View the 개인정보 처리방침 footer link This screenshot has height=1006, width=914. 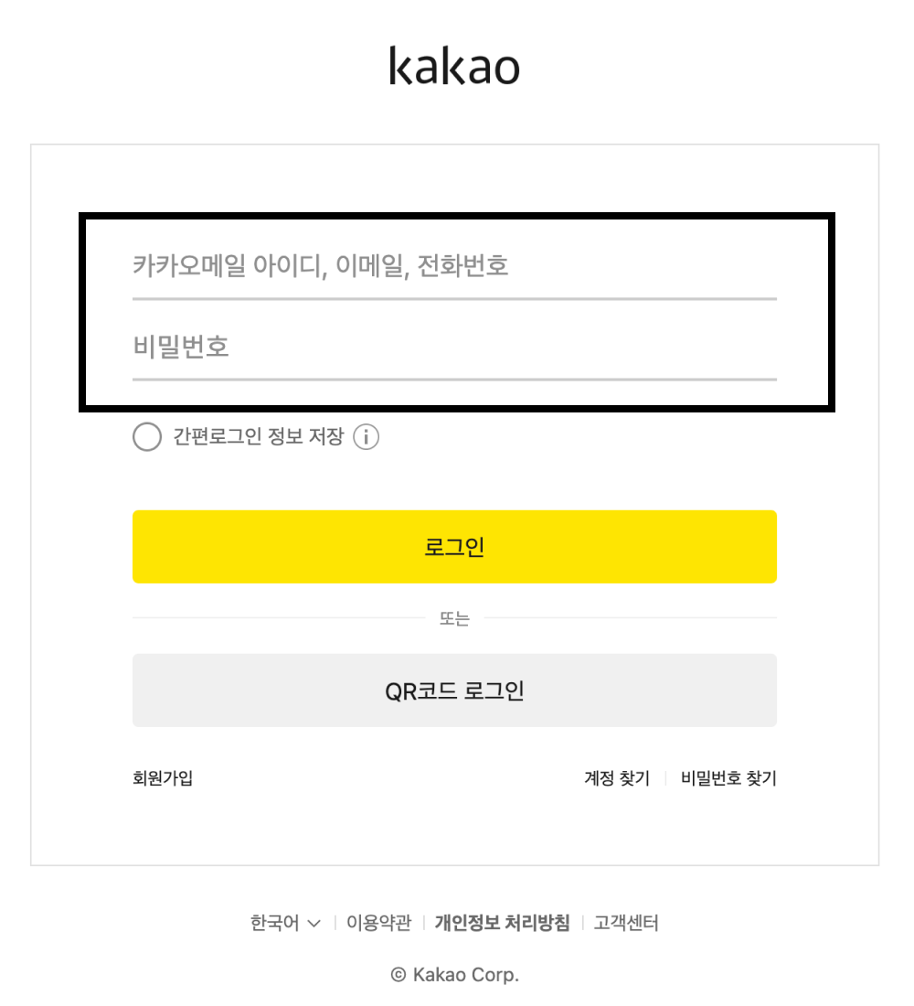[x=502, y=923]
